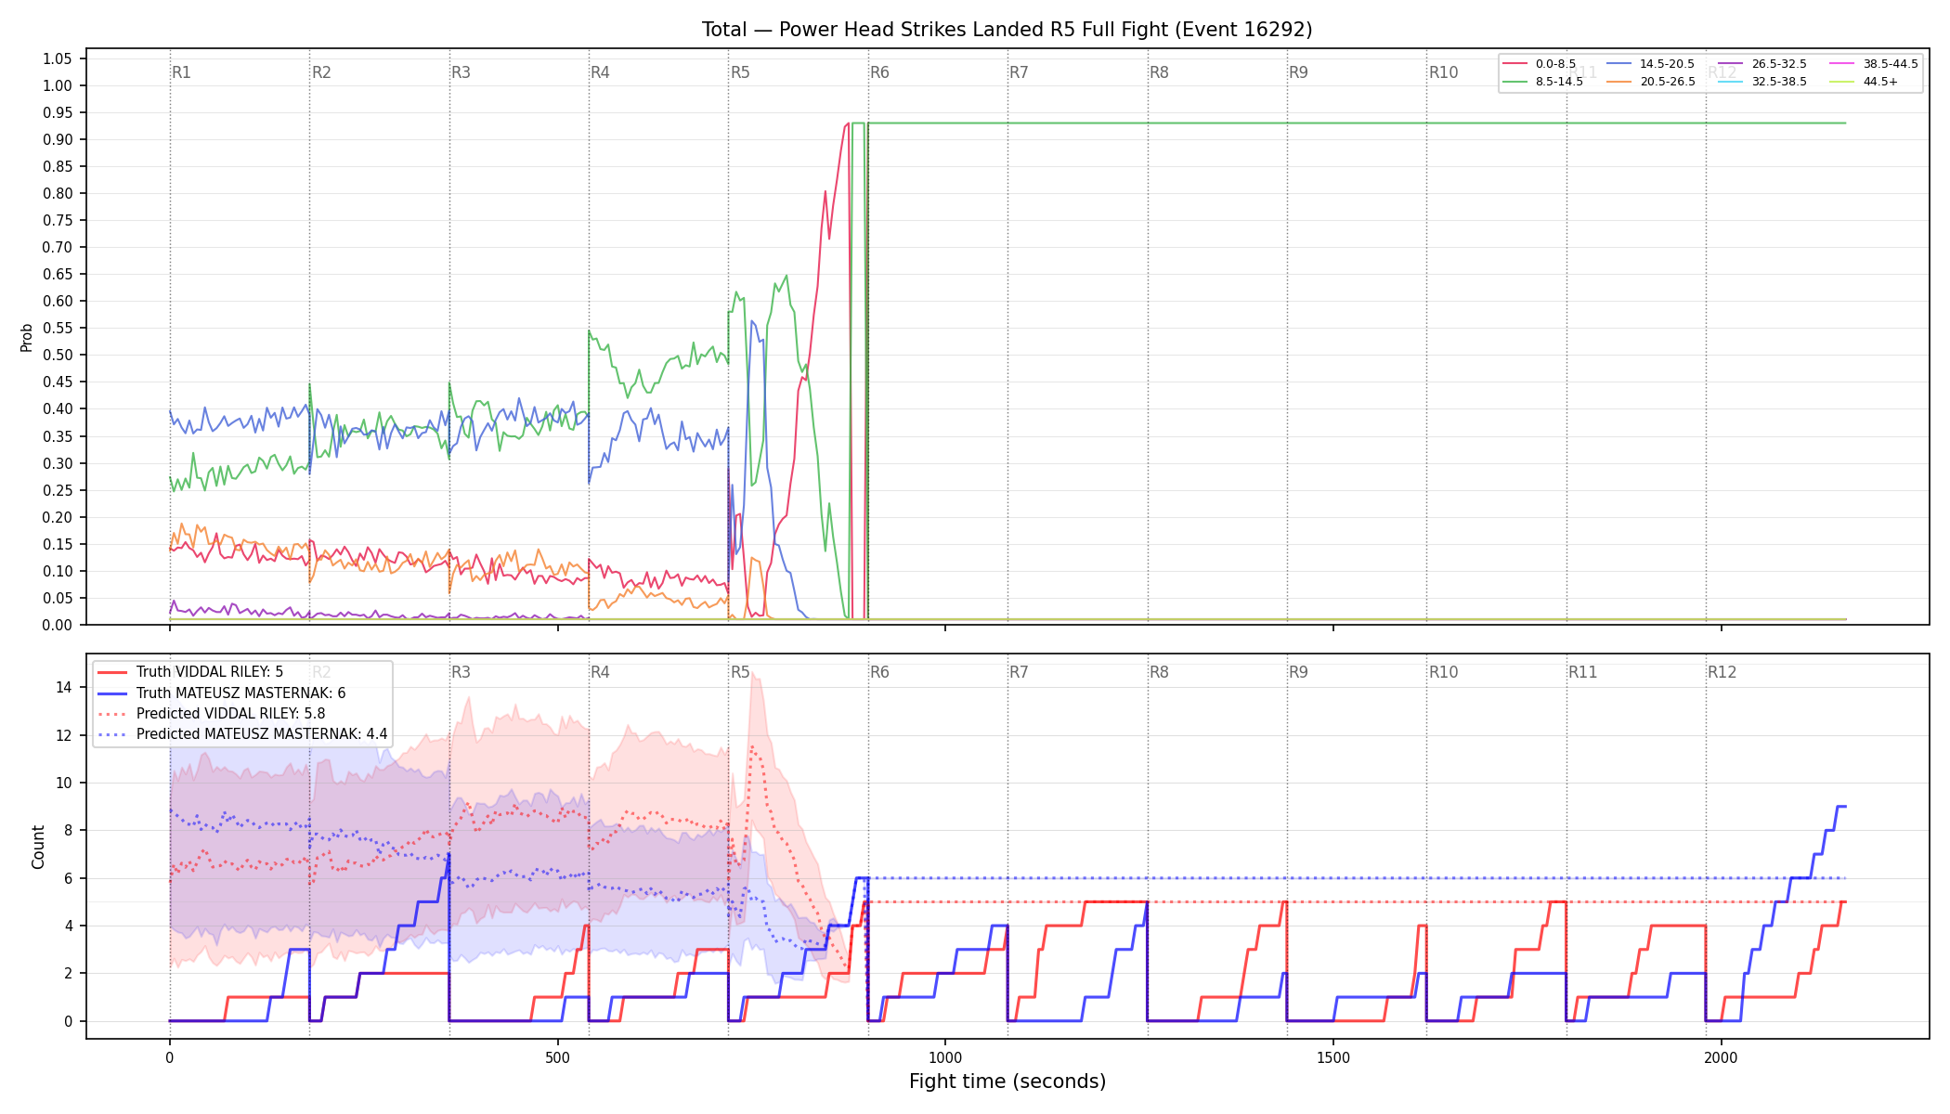The image size is (1950, 1114).
Task: Select the 44.5+ legend entry
Action: [x=1865, y=82]
